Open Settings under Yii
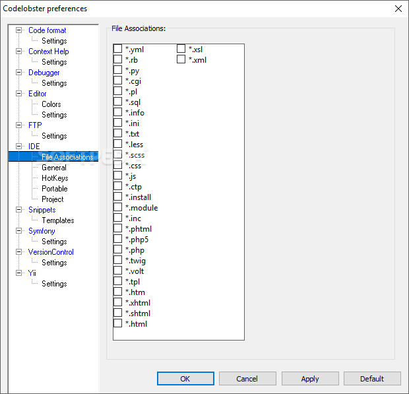Viewport: 409px width, 394px height. [x=54, y=284]
